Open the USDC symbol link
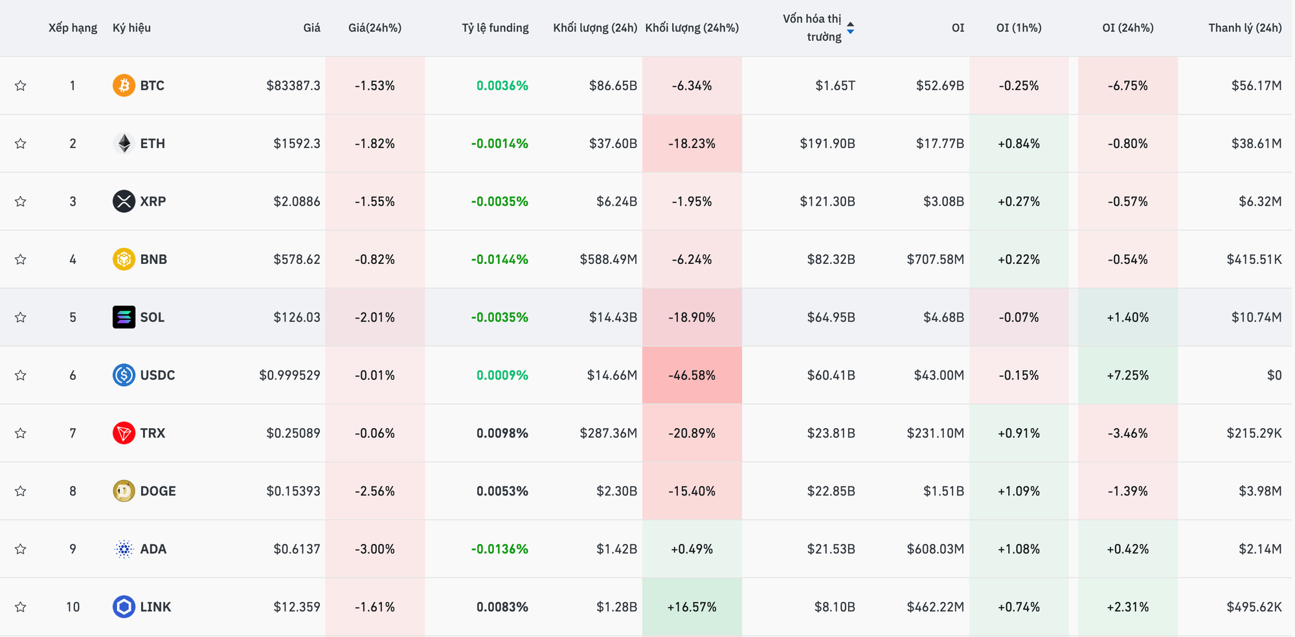Screen dimensions: 1295x637 pos(157,375)
